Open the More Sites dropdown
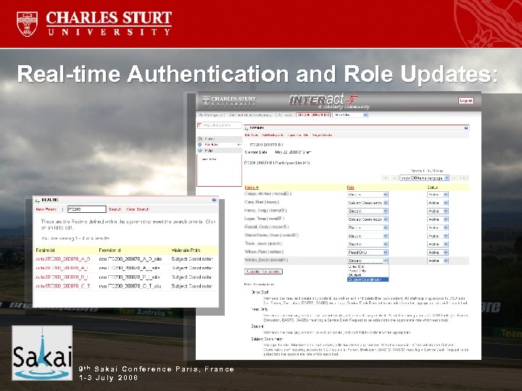Image resolution: width=522 pixels, height=391 pixels. 350,115
